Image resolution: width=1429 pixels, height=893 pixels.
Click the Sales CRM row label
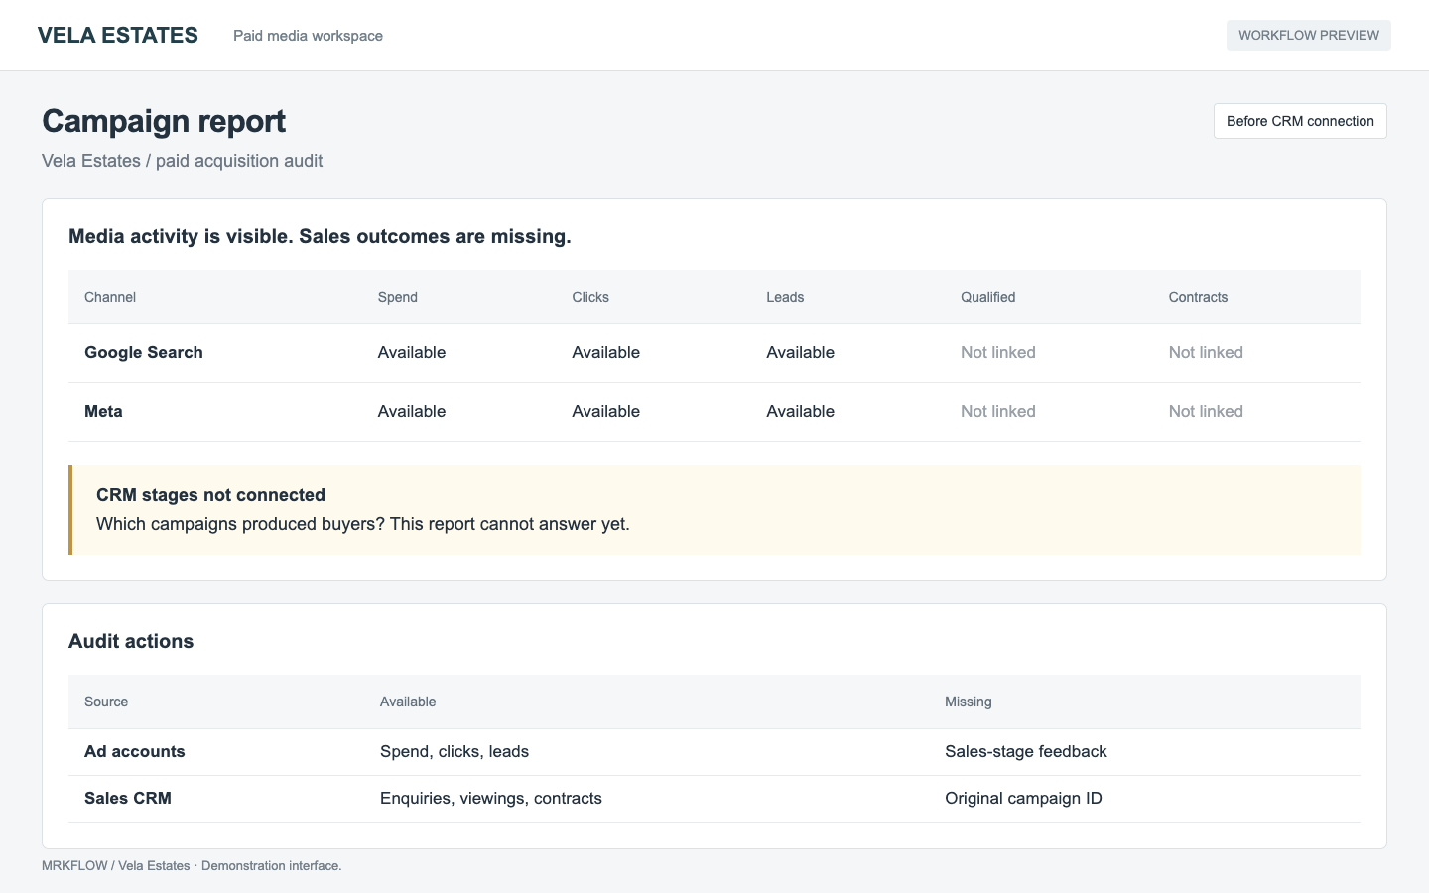coord(128,798)
